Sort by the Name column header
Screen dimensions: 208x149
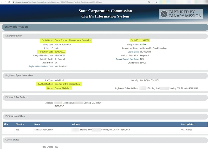click(x=37, y=124)
